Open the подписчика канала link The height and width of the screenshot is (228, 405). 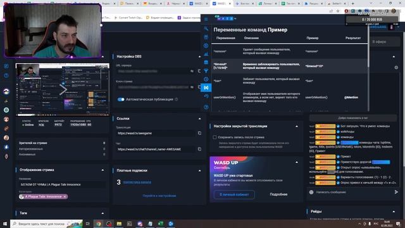point(137,182)
